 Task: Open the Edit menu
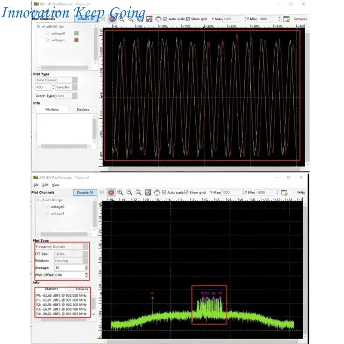(45, 185)
